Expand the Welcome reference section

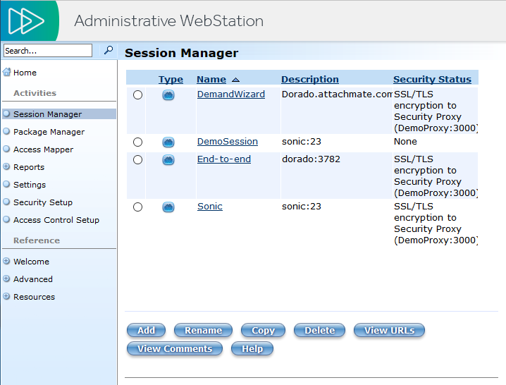click(6, 262)
